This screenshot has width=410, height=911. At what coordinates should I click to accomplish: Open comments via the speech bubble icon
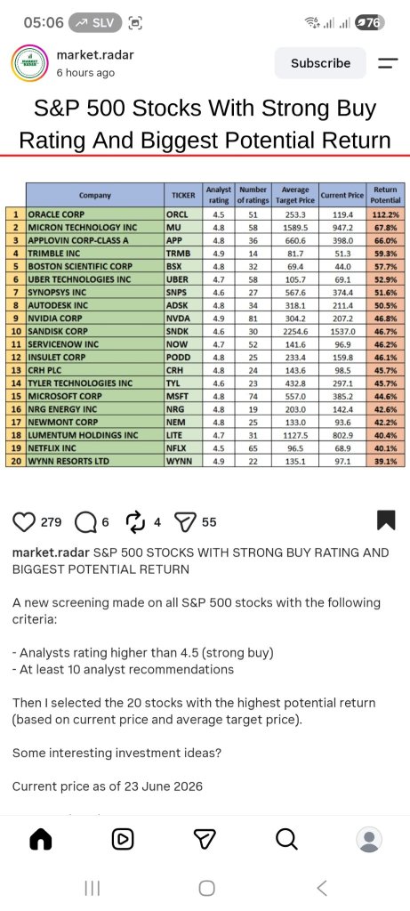85,521
